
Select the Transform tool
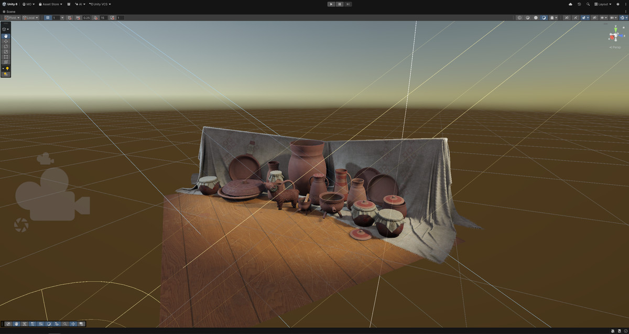click(x=6, y=62)
